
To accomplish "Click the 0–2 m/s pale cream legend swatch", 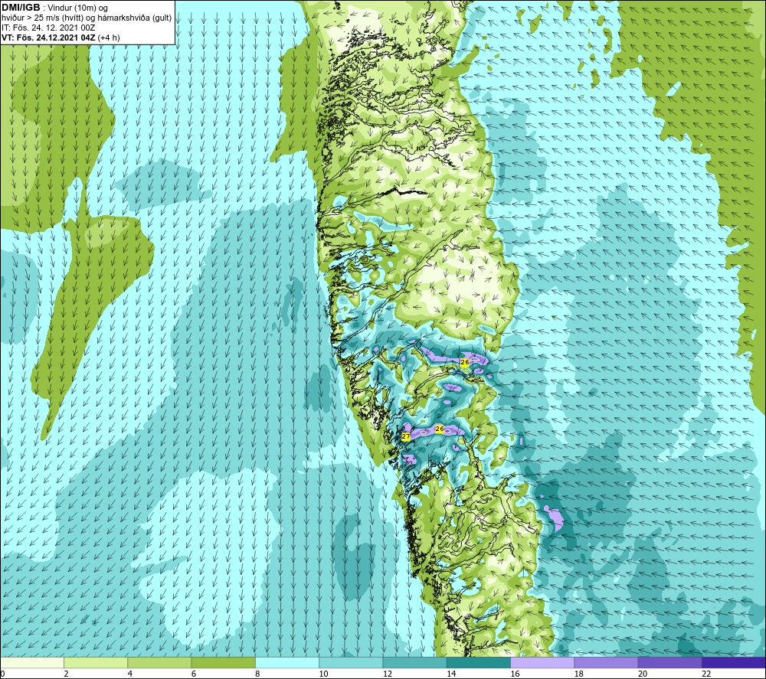I will point(31,662).
